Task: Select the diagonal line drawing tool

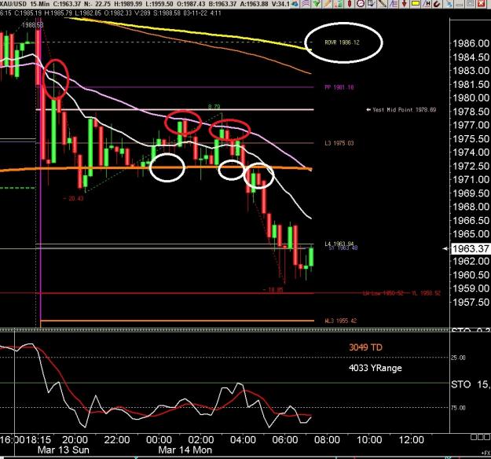Action: pos(383,3)
